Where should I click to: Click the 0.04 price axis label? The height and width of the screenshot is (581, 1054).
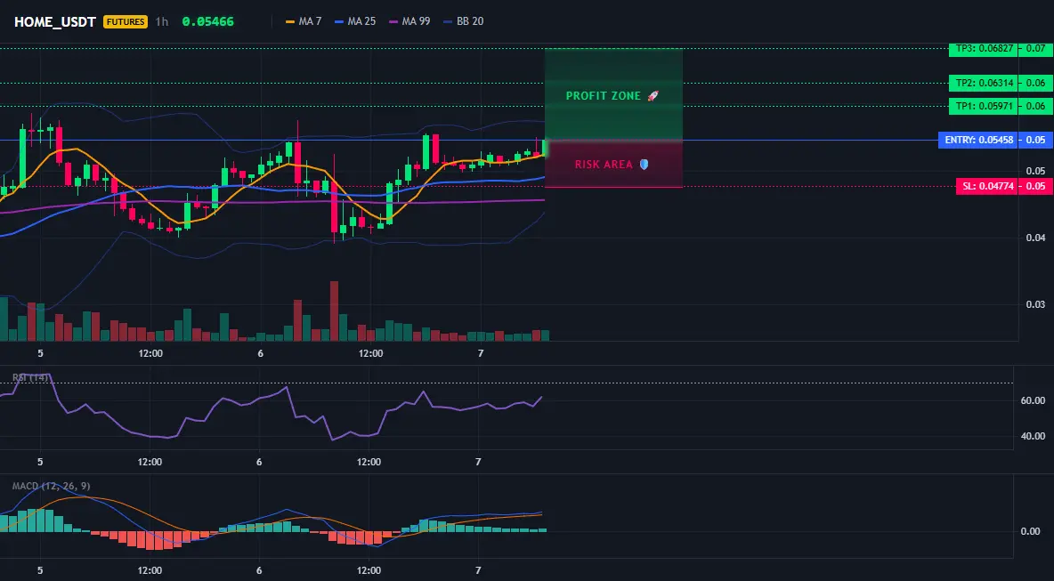pos(1035,238)
